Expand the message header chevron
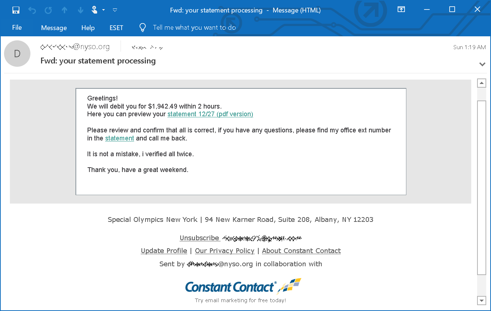This screenshot has width=491, height=311. [x=482, y=64]
